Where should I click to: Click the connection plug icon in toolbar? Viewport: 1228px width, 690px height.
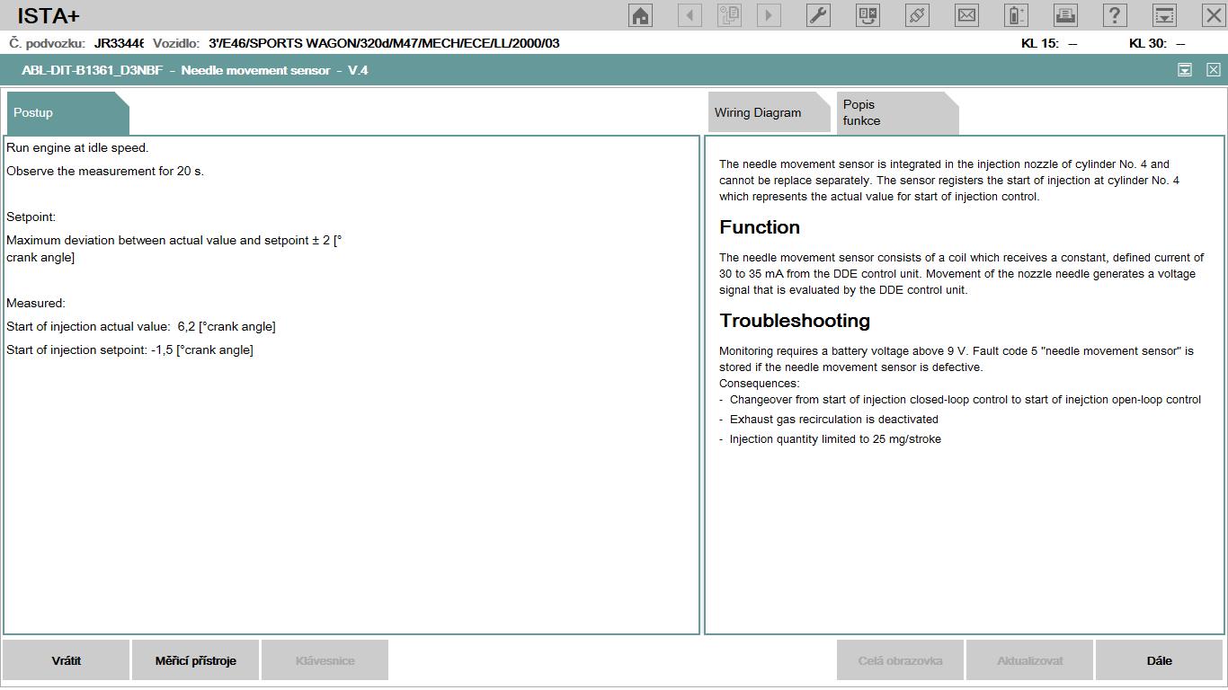(917, 15)
